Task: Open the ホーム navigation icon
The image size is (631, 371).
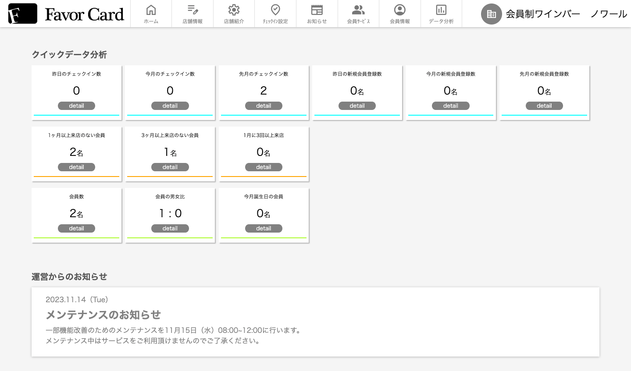Action: coord(151,10)
